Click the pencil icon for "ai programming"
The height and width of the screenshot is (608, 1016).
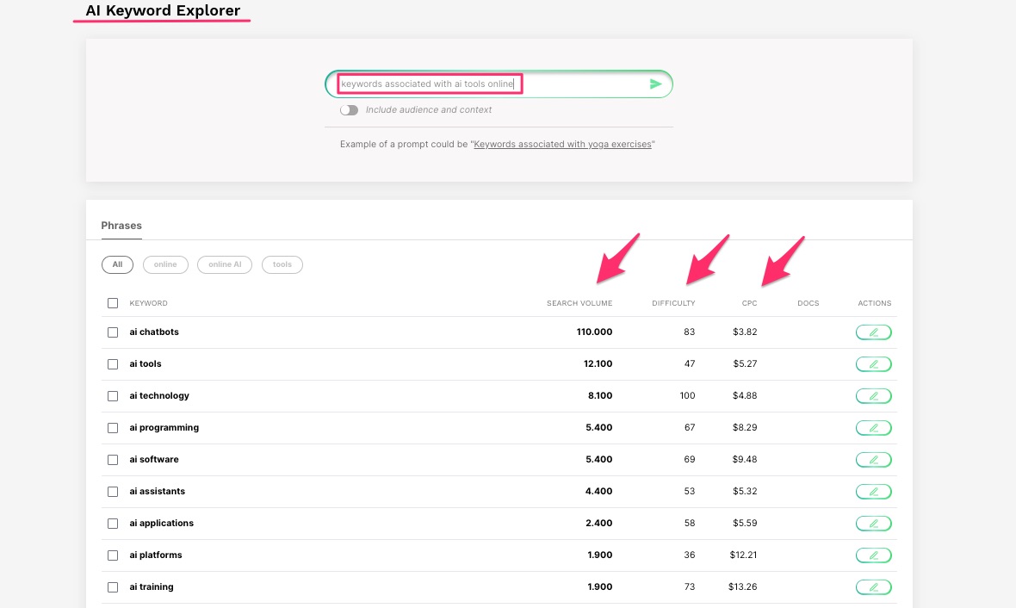[873, 427]
